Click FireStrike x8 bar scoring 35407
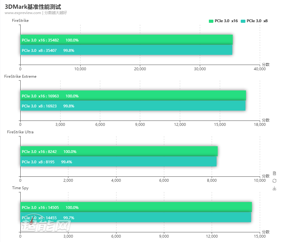281x242 pixels. coord(126,50)
